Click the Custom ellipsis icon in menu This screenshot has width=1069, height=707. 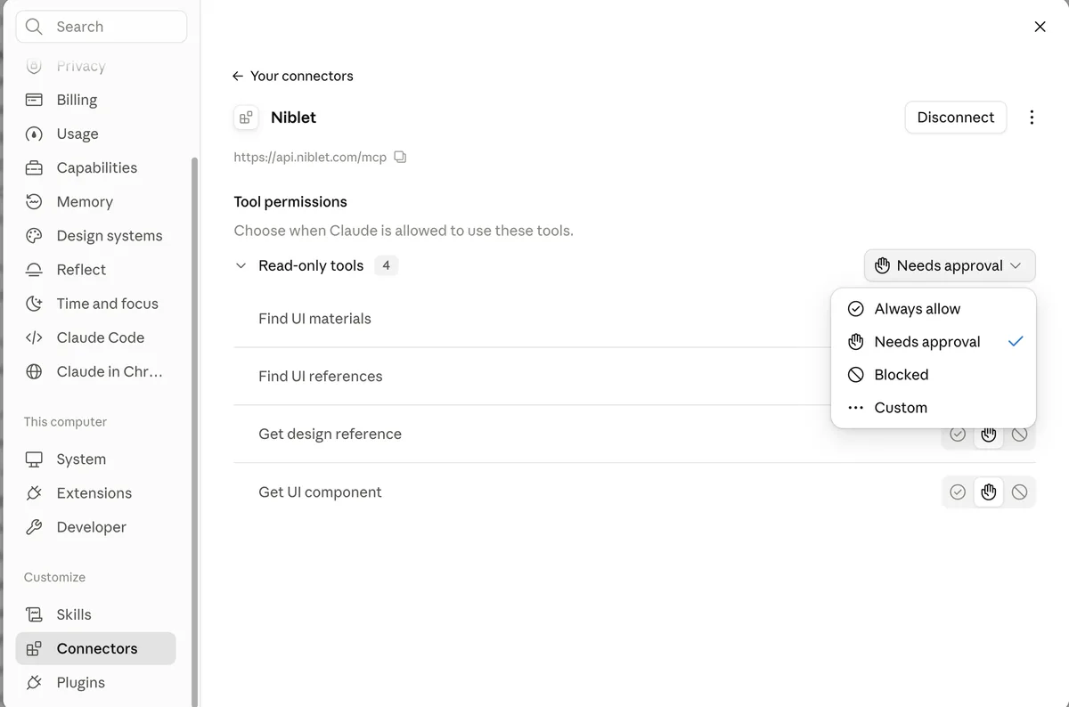855,408
